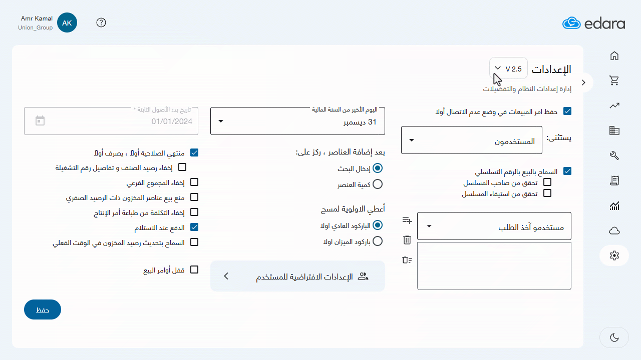The height and width of the screenshot is (360, 641).
Task: Click the fixed assets start date field
Action: click(111, 120)
